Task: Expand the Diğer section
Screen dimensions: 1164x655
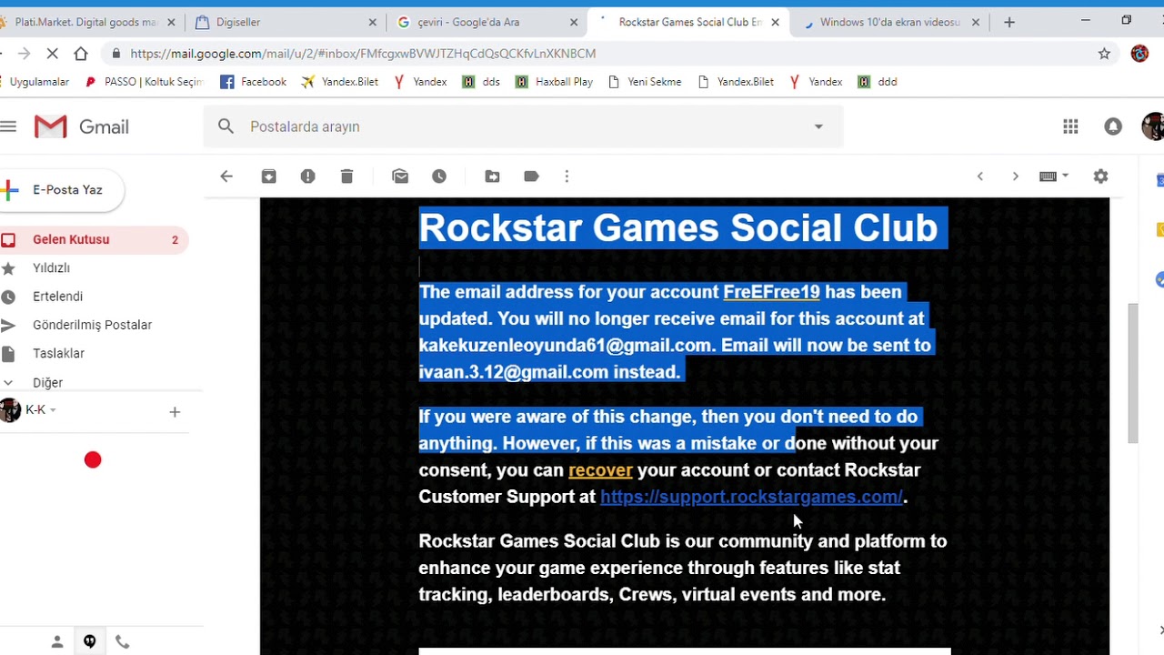Action: tap(47, 383)
